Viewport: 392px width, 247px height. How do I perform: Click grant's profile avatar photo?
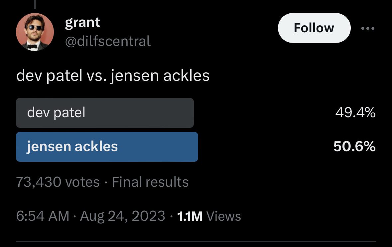(35, 32)
